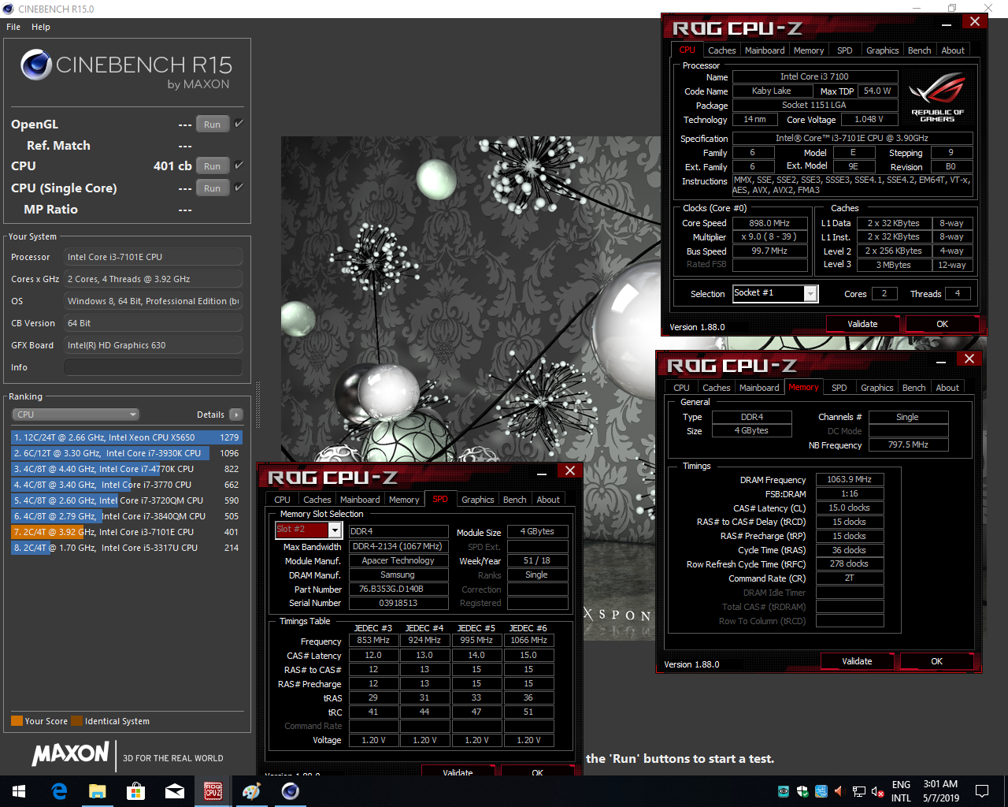The image size is (1008, 807).
Task: Open the Ranking CPU dropdown
Action: (x=75, y=415)
